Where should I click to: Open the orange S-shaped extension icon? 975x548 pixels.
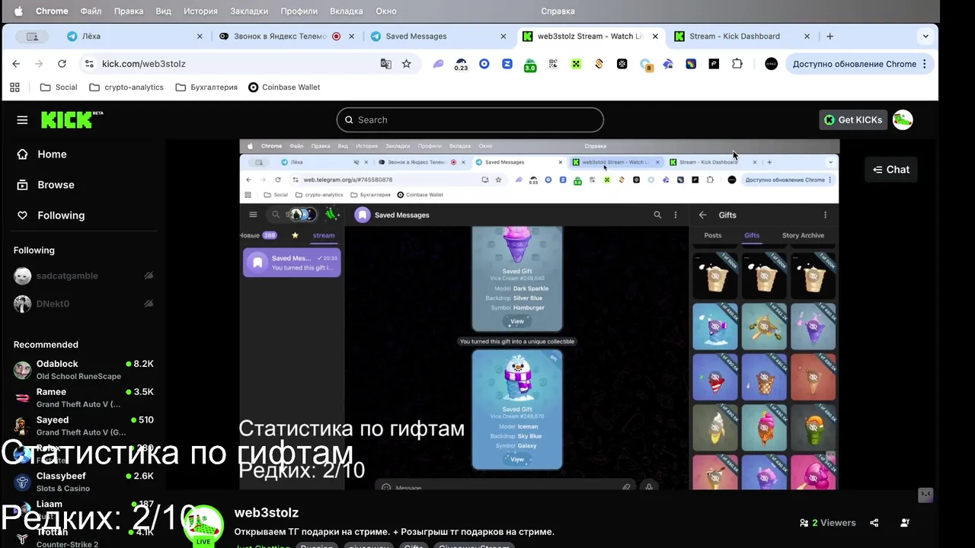click(x=599, y=64)
